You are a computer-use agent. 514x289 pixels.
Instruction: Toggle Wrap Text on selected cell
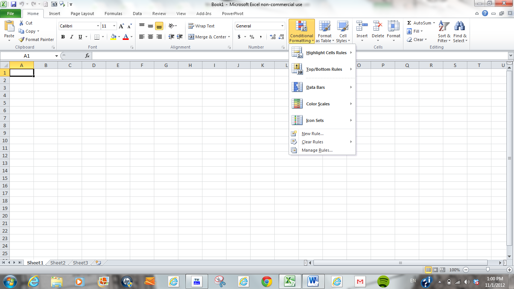(201, 26)
